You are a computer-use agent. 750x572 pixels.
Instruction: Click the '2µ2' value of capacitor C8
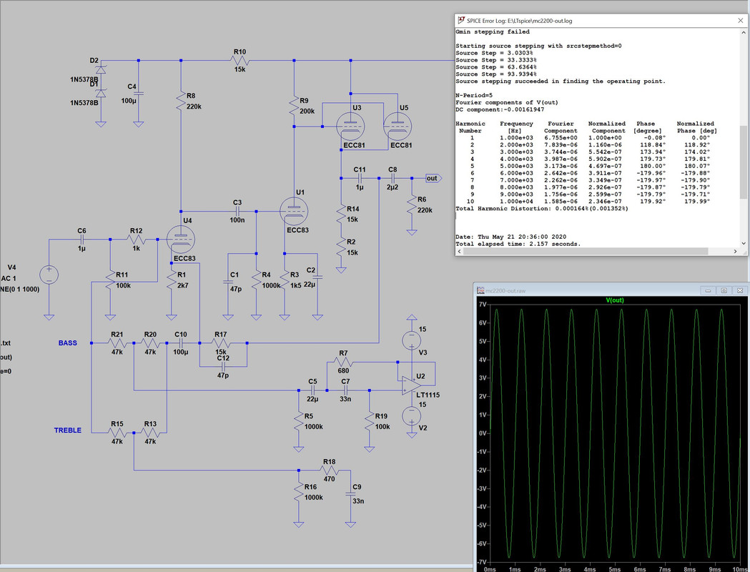point(393,187)
